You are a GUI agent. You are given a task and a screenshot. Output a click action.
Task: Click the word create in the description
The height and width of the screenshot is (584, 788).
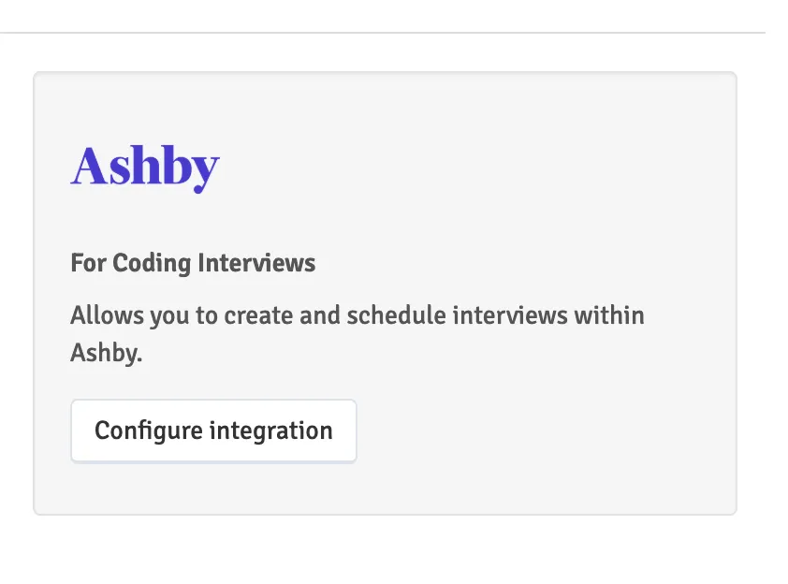pos(258,315)
